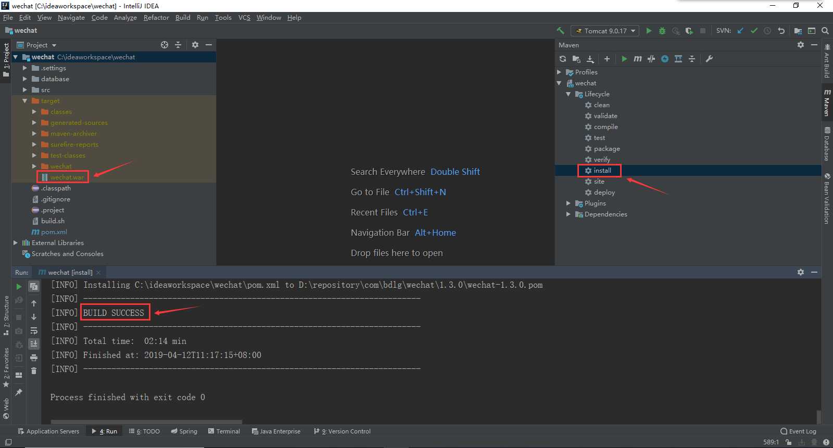Image resolution: width=833 pixels, height=448 pixels.
Task: Open Java Enterprise tool window
Action: (x=276, y=431)
